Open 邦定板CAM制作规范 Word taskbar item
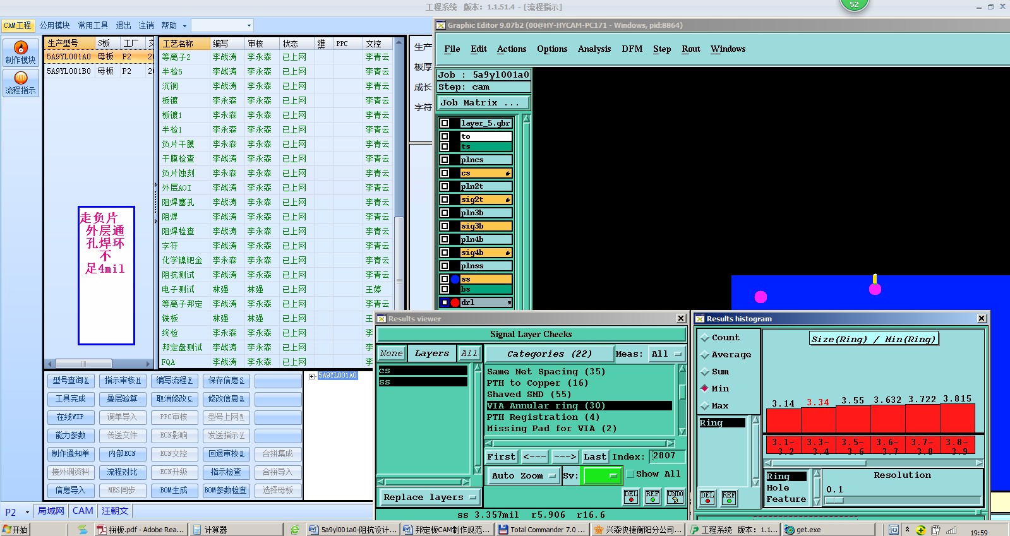Screen dimensions: 1010x536 (x=447, y=530)
